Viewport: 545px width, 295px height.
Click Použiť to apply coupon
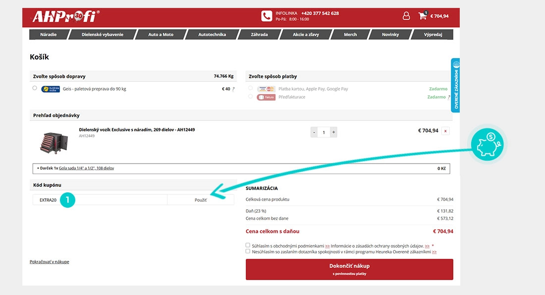(201, 200)
